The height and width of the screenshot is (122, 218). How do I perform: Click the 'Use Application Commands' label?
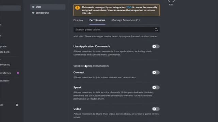point(92,46)
